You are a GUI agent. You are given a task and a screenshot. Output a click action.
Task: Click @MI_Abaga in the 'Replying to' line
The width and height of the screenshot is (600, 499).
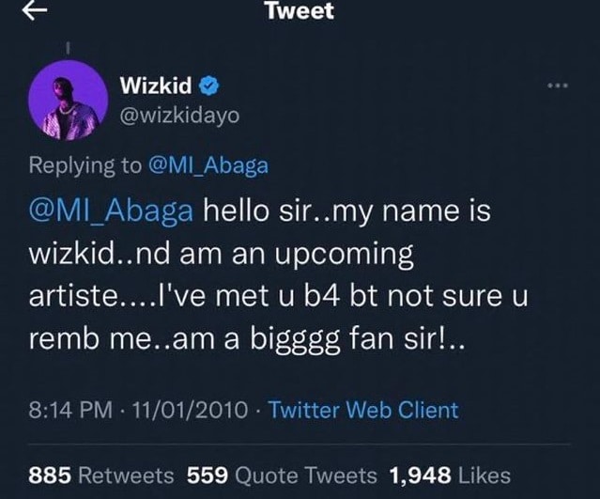tap(208, 165)
